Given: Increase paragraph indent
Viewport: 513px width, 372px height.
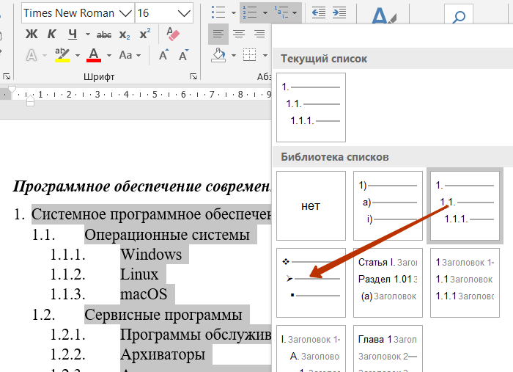Looking at the screenshot, I should (x=339, y=12).
